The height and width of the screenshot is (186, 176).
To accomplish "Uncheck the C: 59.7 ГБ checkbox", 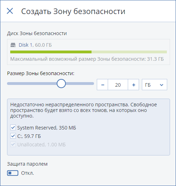I will [13, 136].
